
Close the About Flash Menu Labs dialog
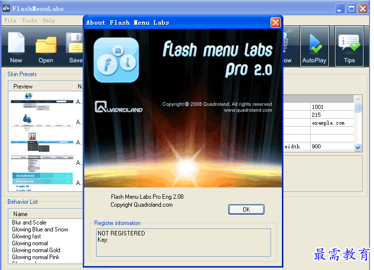[275, 23]
